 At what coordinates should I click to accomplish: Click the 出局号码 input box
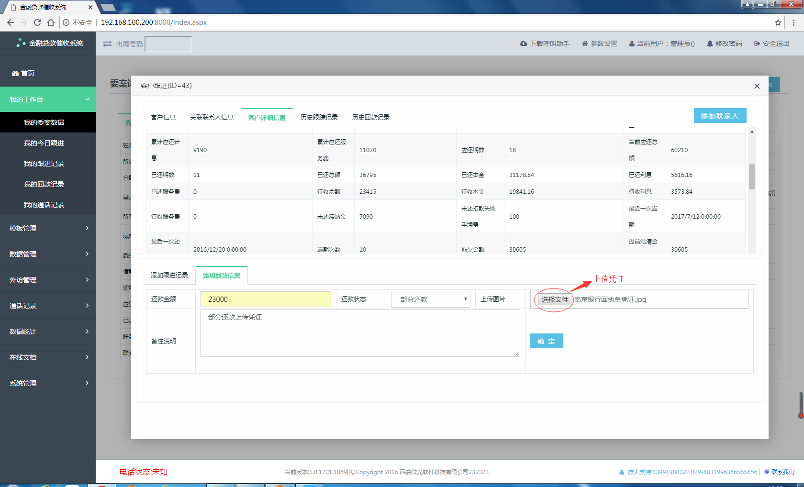tap(168, 44)
